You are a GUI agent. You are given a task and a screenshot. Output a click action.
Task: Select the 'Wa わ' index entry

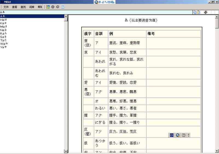click(x=4, y=44)
